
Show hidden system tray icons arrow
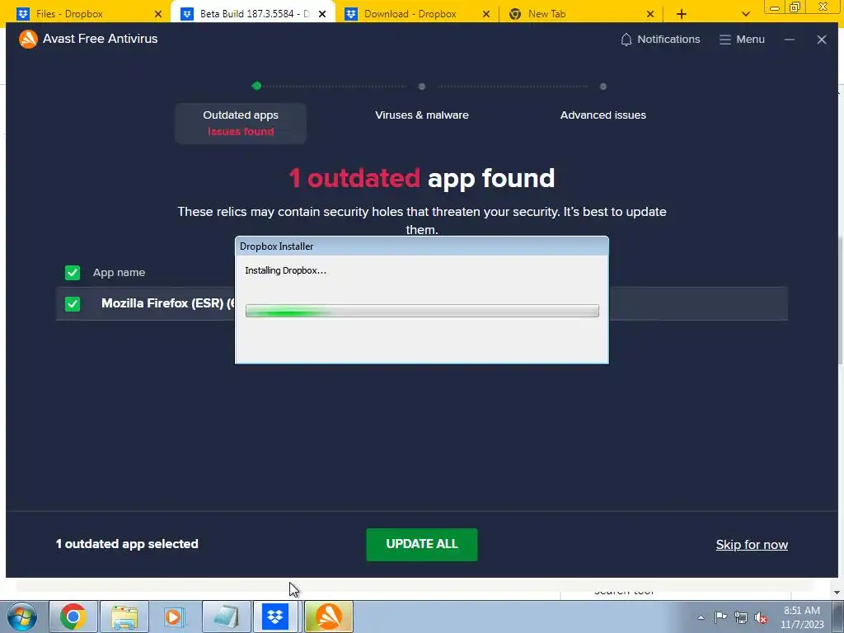coord(701,617)
